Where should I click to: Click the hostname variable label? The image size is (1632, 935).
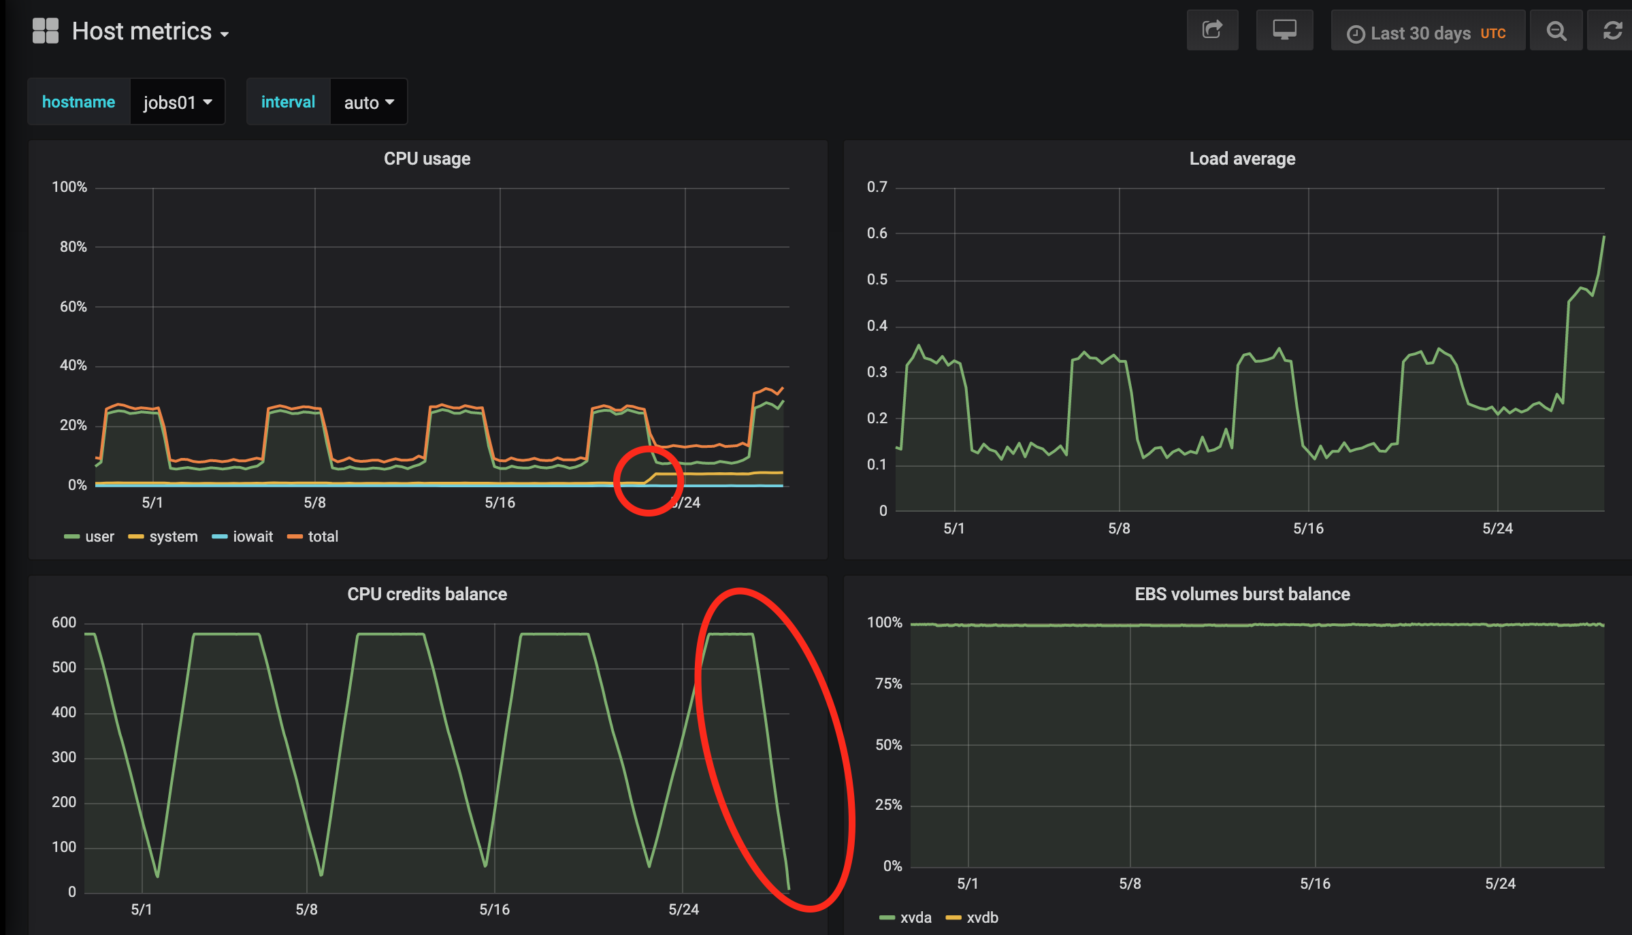pos(78,102)
